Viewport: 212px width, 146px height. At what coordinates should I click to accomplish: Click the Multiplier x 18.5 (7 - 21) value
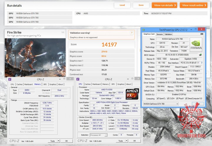pos(97,123)
